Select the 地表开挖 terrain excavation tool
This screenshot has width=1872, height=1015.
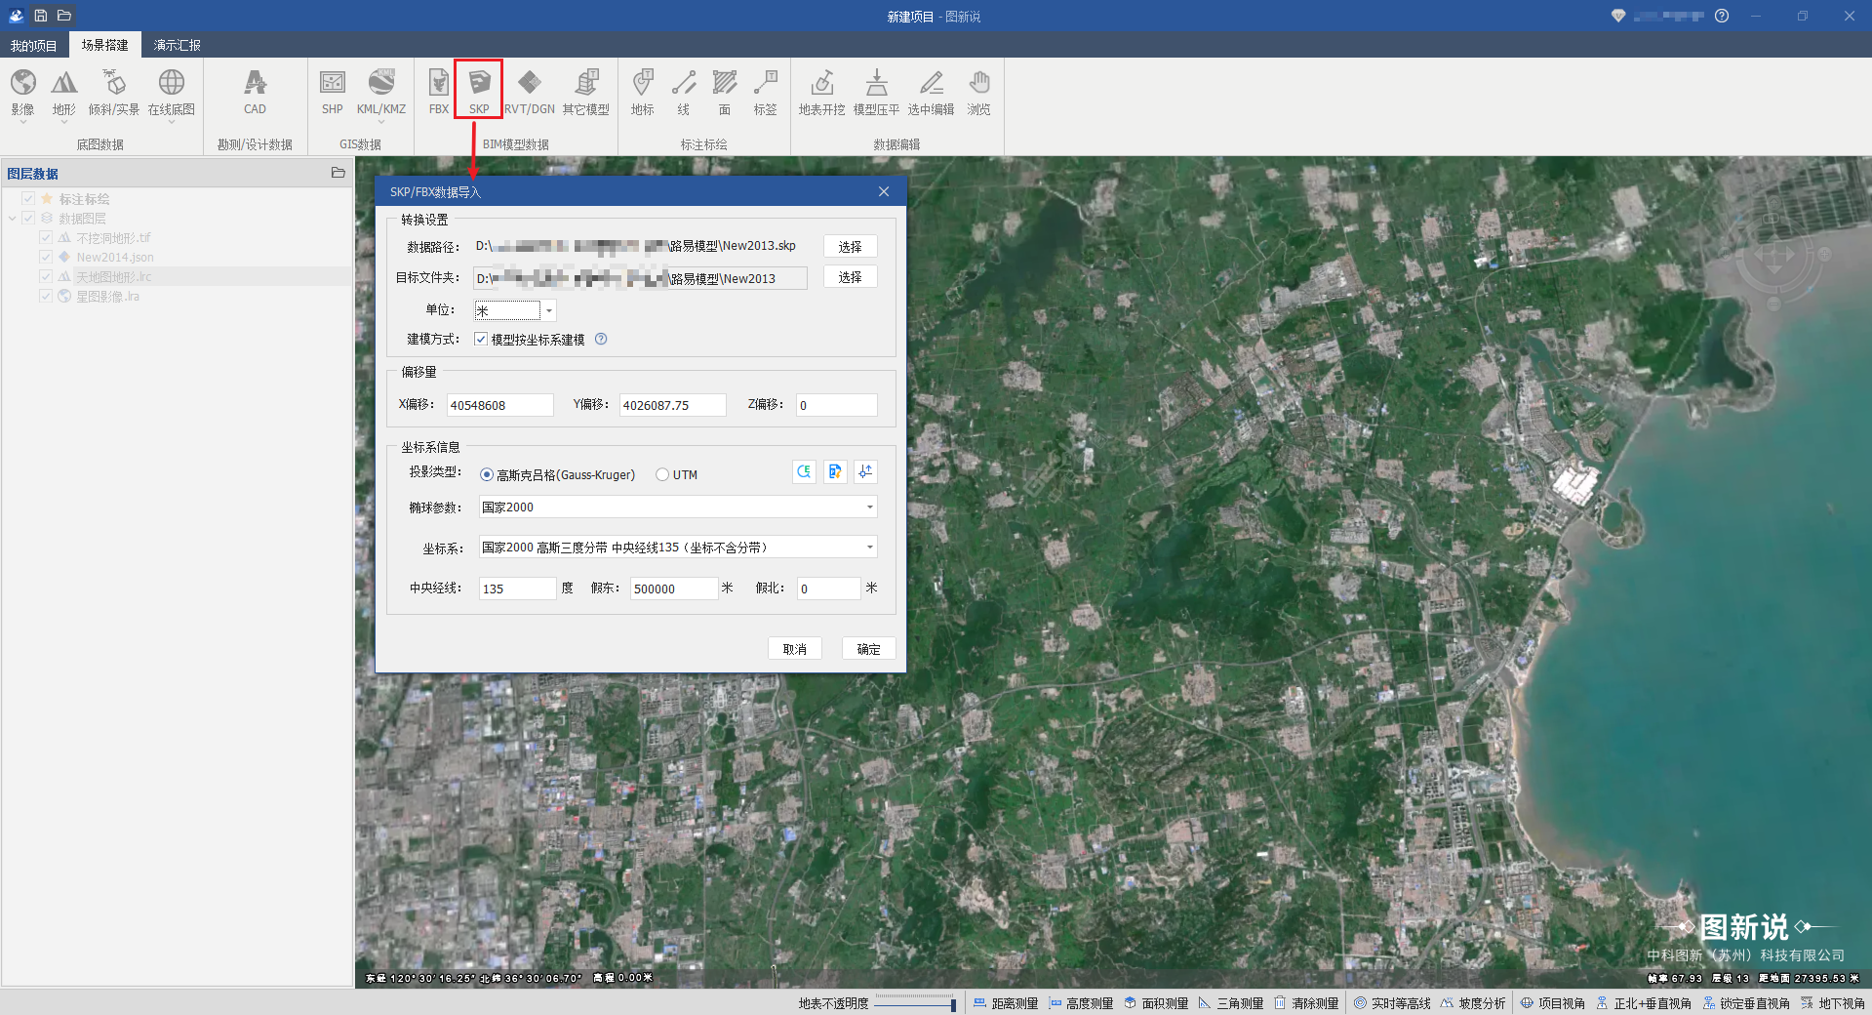pos(821,92)
